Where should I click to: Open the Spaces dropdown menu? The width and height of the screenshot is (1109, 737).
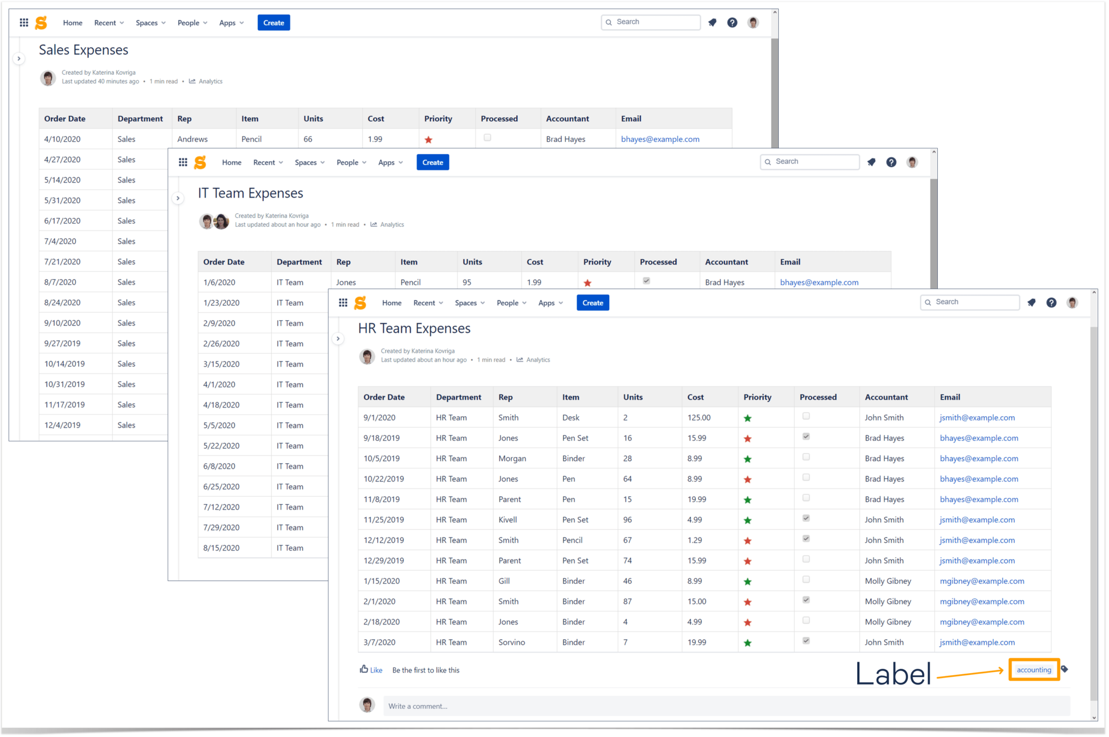pyautogui.click(x=466, y=302)
